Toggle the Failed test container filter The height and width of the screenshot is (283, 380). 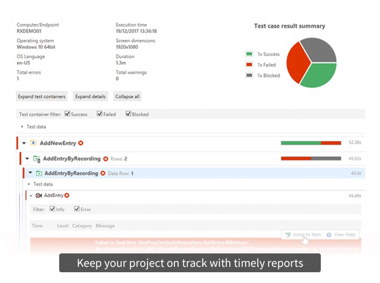[x=100, y=114]
